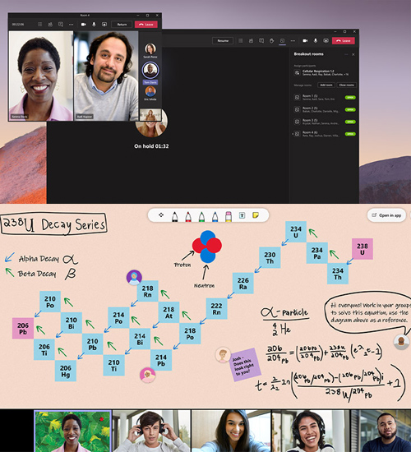The height and width of the screenshot is (452, 411).
Task: Pick the blue pen on whiteboard
Action: click(x=215, y=216)
